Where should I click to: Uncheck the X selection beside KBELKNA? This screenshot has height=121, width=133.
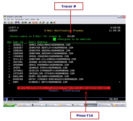tap(9, 76)
